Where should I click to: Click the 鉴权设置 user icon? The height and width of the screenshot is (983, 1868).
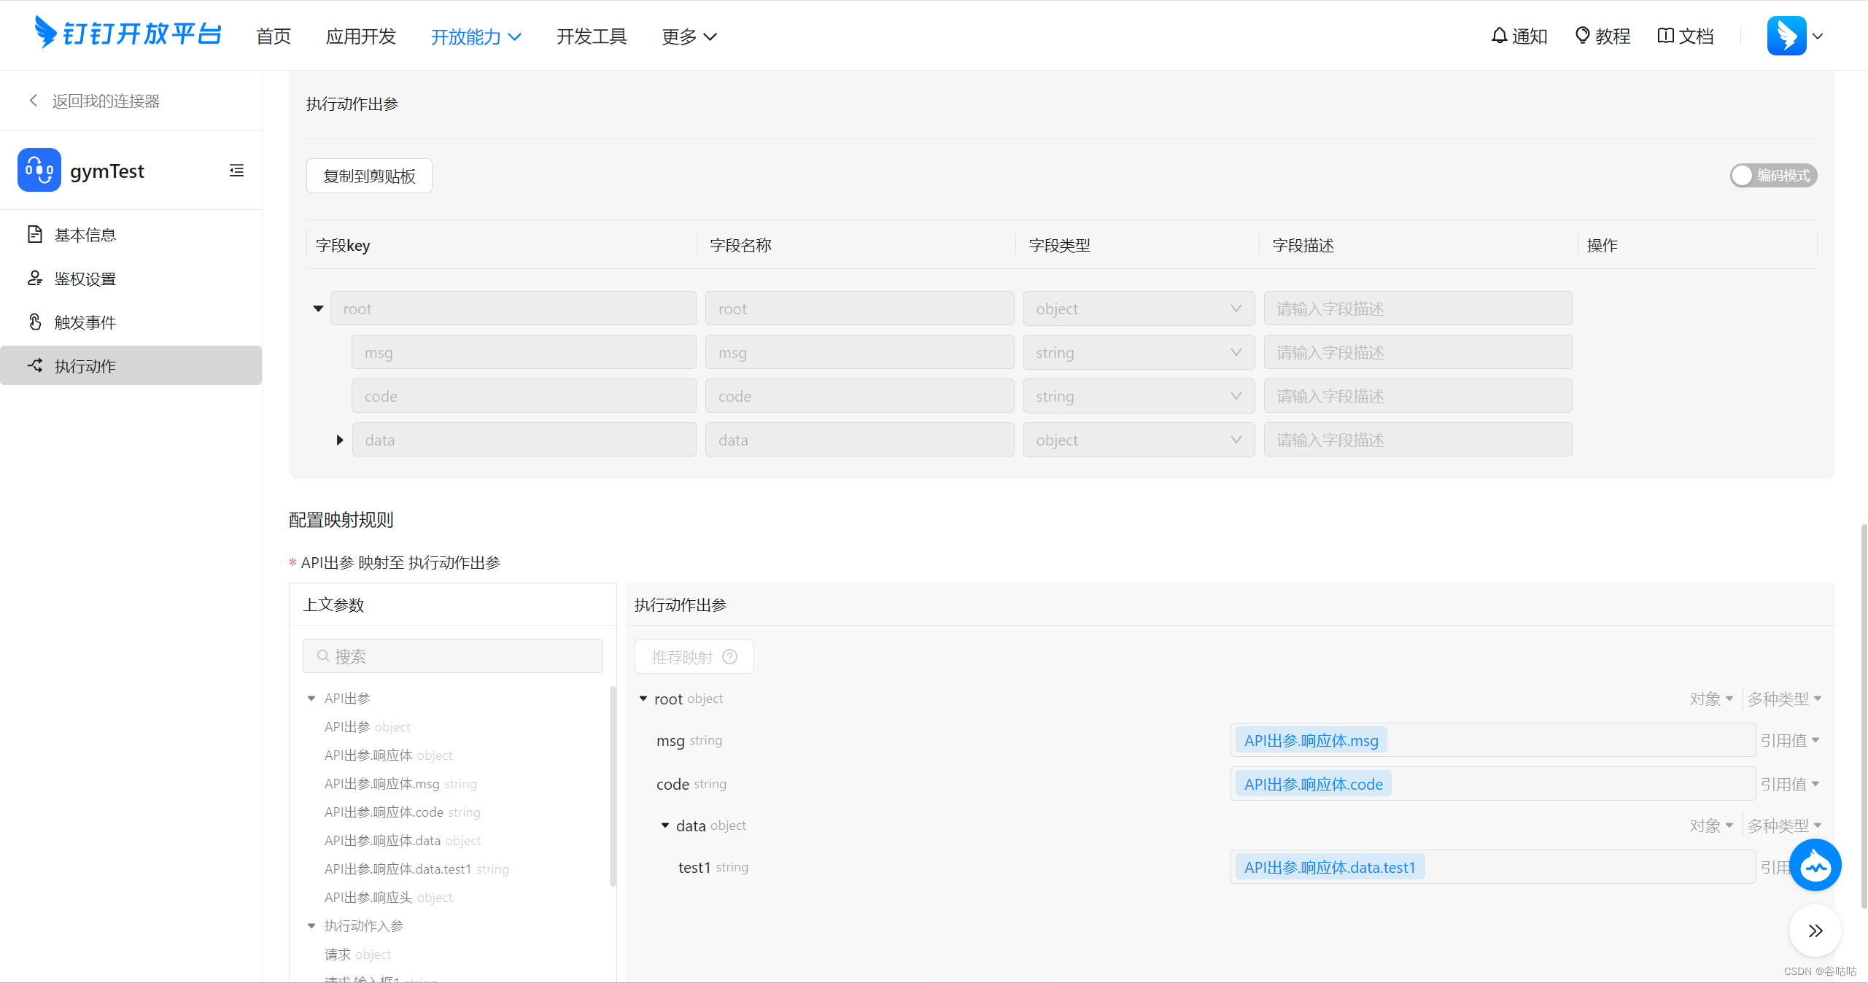tap(35, 278)
